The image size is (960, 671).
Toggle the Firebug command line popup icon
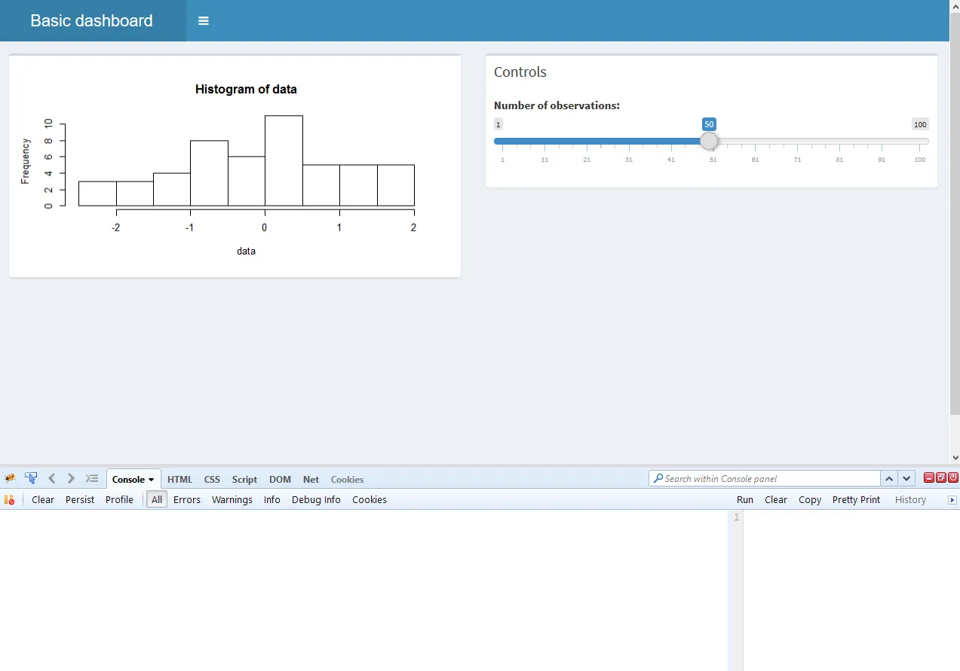92,478
